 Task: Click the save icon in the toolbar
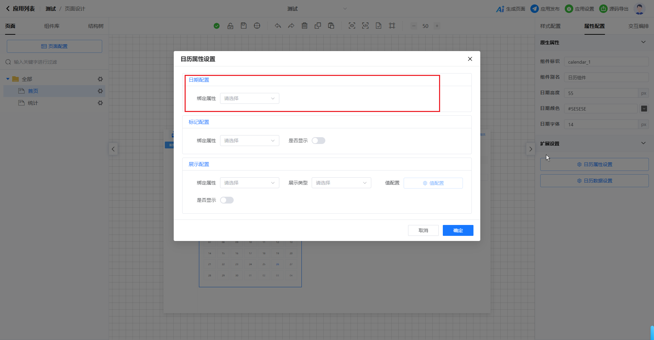244,26
